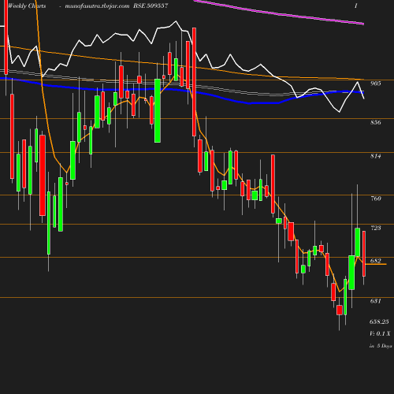Click the "V: 0.1 X" volume text
This screenshot has height=394, width=394.
[x=380, y=333]
